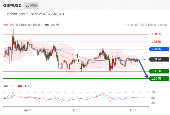
Task: Click the Apr 2 date axis label
Action: [x=76, y=110]
